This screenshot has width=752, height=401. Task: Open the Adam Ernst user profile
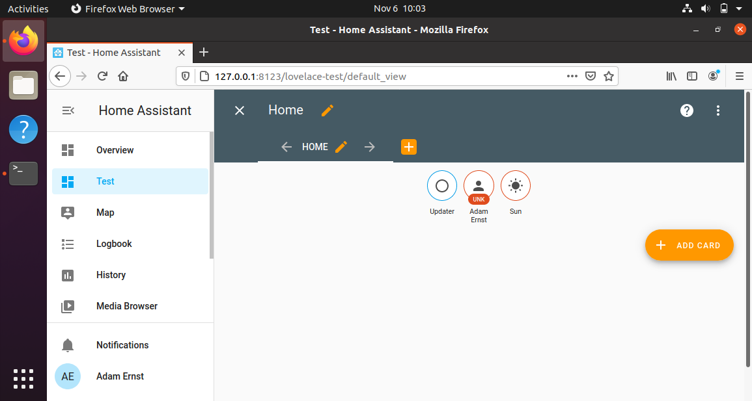[x=130, y=376]
